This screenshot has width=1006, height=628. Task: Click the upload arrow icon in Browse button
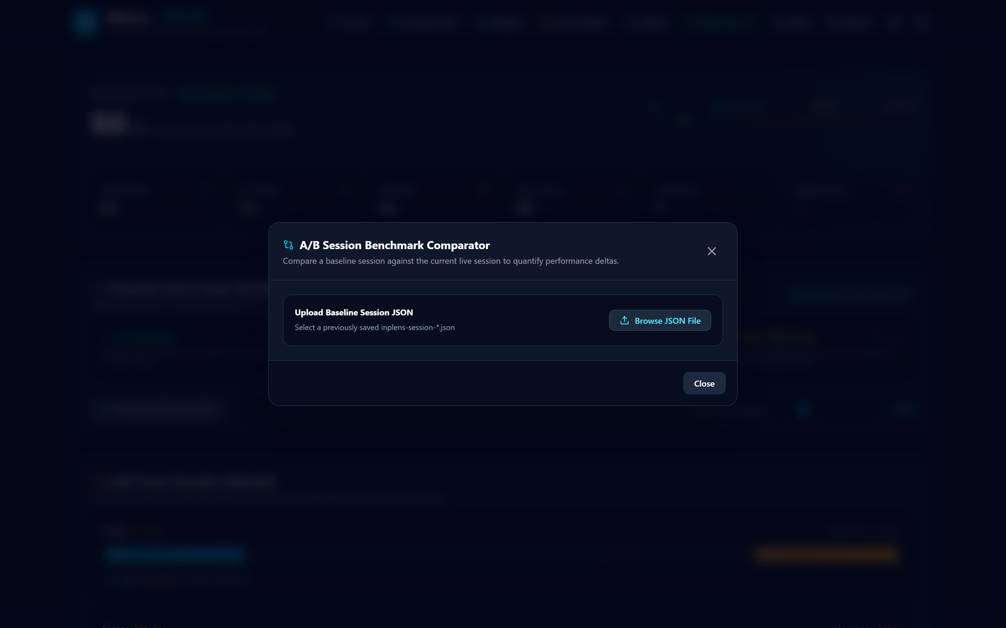[x=625, y=320]
